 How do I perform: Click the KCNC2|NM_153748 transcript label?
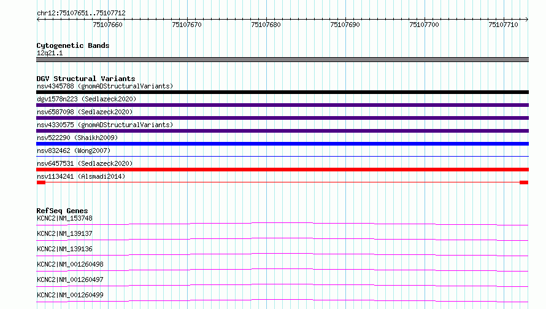pyautogui.click(x=64, y=218)
